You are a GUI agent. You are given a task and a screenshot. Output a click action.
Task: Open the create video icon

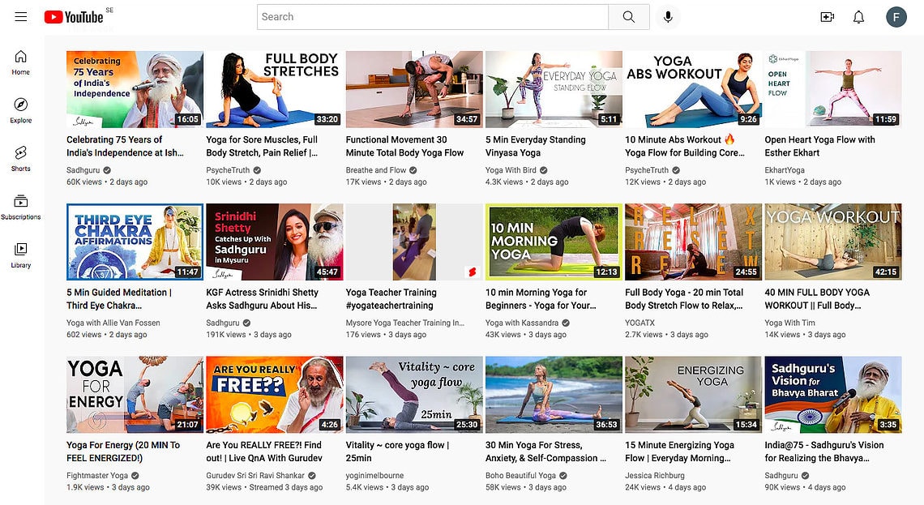click(828, 17)
